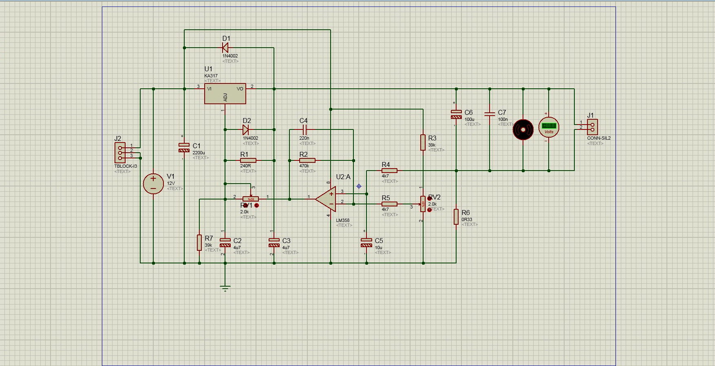
Task: Select the J1 connector symbol
Action: tap(592, 127)
